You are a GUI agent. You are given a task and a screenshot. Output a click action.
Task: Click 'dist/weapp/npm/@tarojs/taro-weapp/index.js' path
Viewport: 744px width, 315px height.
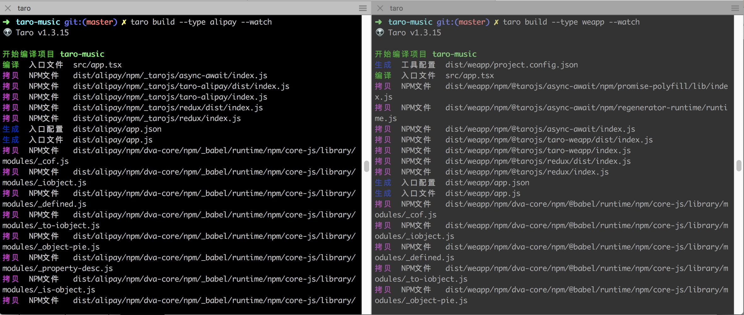pos(538,151)
